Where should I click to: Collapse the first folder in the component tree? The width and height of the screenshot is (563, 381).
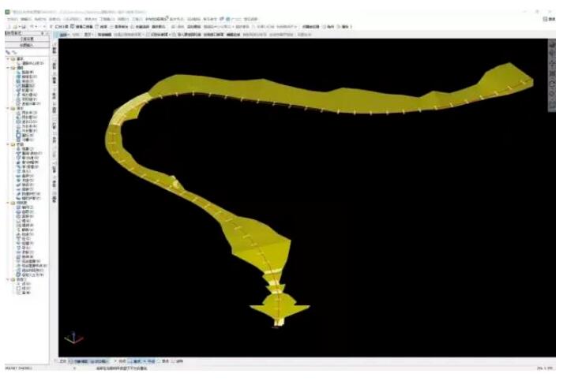pyautogui.click(x=7, y=58)
